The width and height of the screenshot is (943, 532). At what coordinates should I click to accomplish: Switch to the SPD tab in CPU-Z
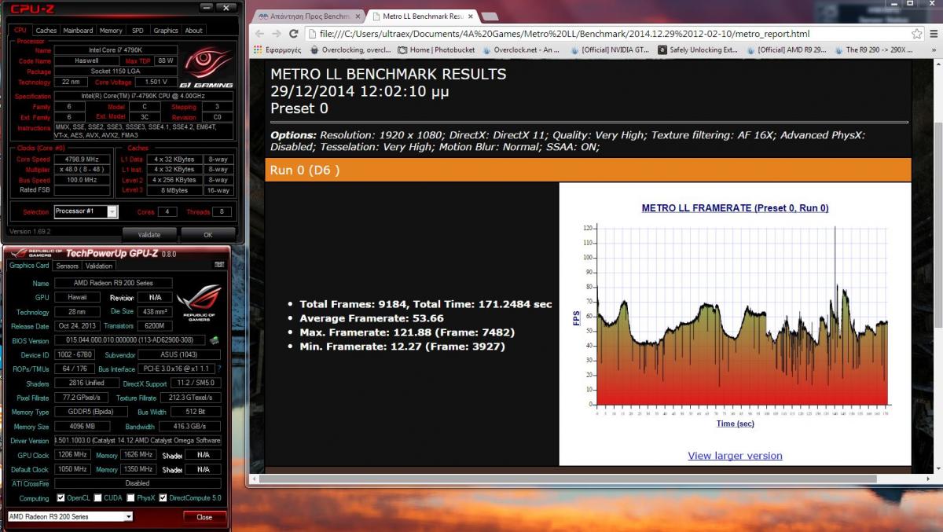point(138,31)
